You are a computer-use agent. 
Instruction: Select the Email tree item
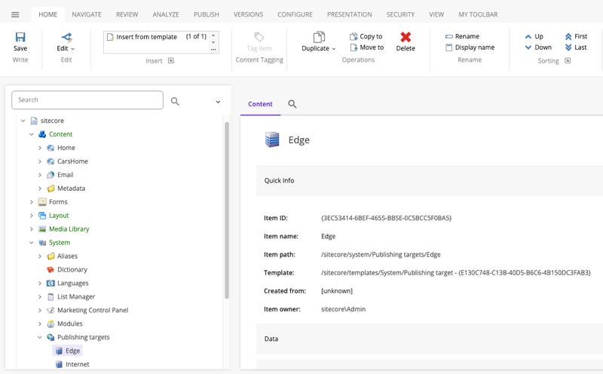66,175
